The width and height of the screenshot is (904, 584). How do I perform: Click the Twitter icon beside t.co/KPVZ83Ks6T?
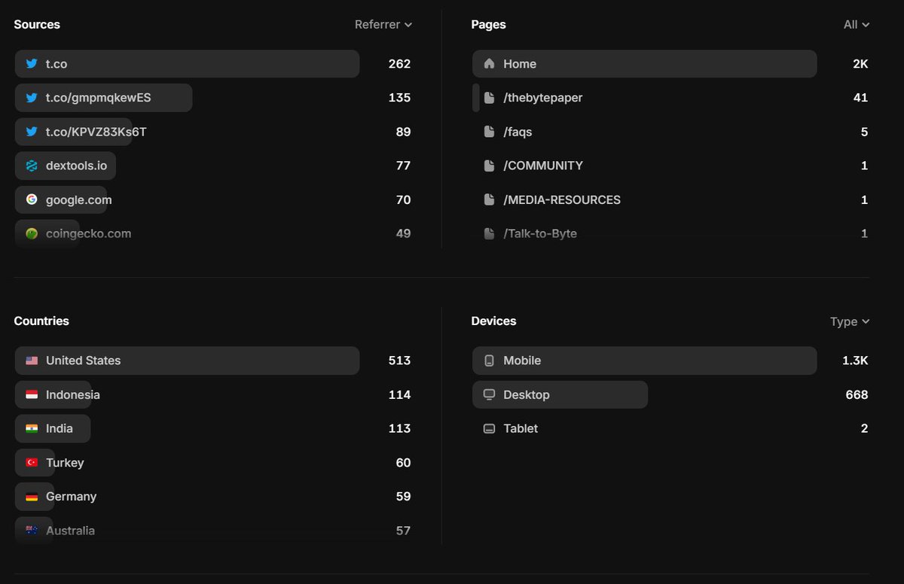click(x=32, y=132)
